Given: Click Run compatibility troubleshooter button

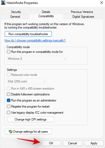Looking at the screenshot, I should (28, 34).
